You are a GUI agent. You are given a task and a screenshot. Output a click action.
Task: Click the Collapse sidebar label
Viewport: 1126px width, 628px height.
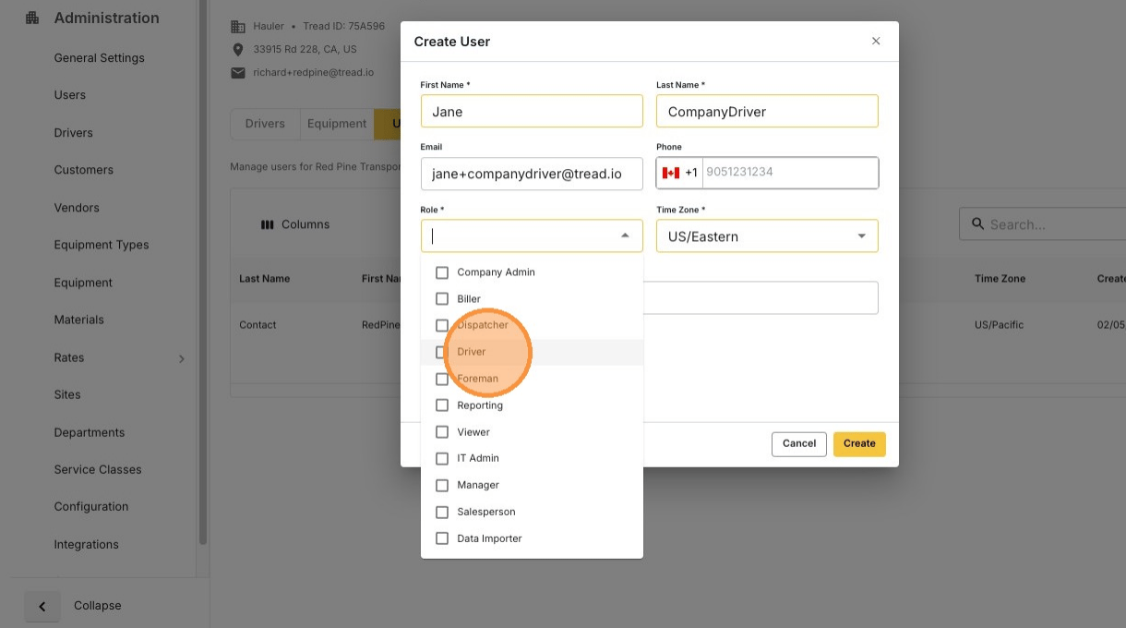[98, 606]
